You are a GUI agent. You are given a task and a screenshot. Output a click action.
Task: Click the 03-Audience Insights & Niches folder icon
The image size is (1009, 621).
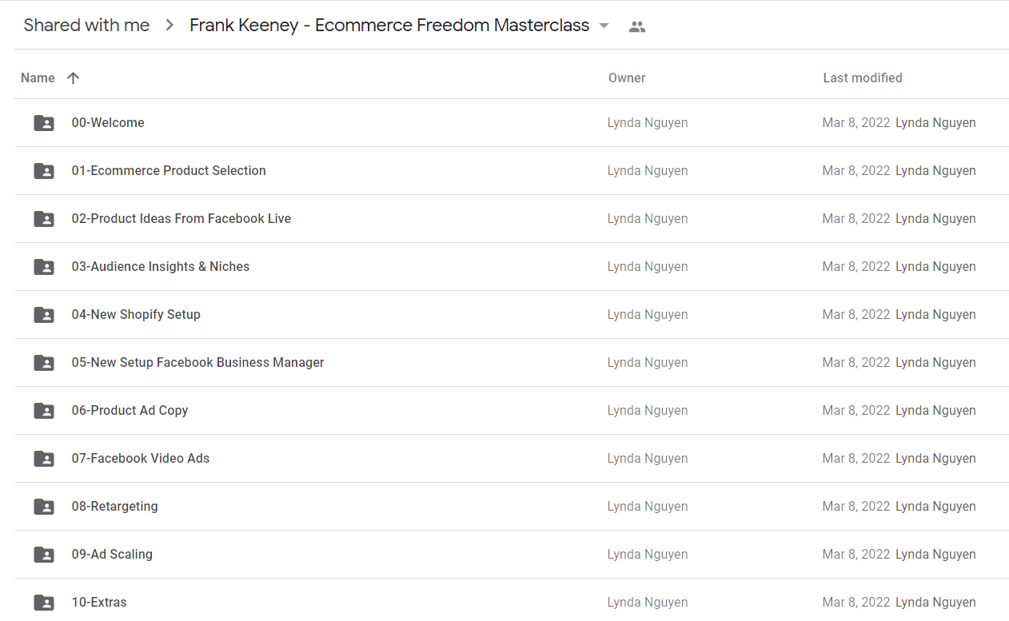point(44,267)
